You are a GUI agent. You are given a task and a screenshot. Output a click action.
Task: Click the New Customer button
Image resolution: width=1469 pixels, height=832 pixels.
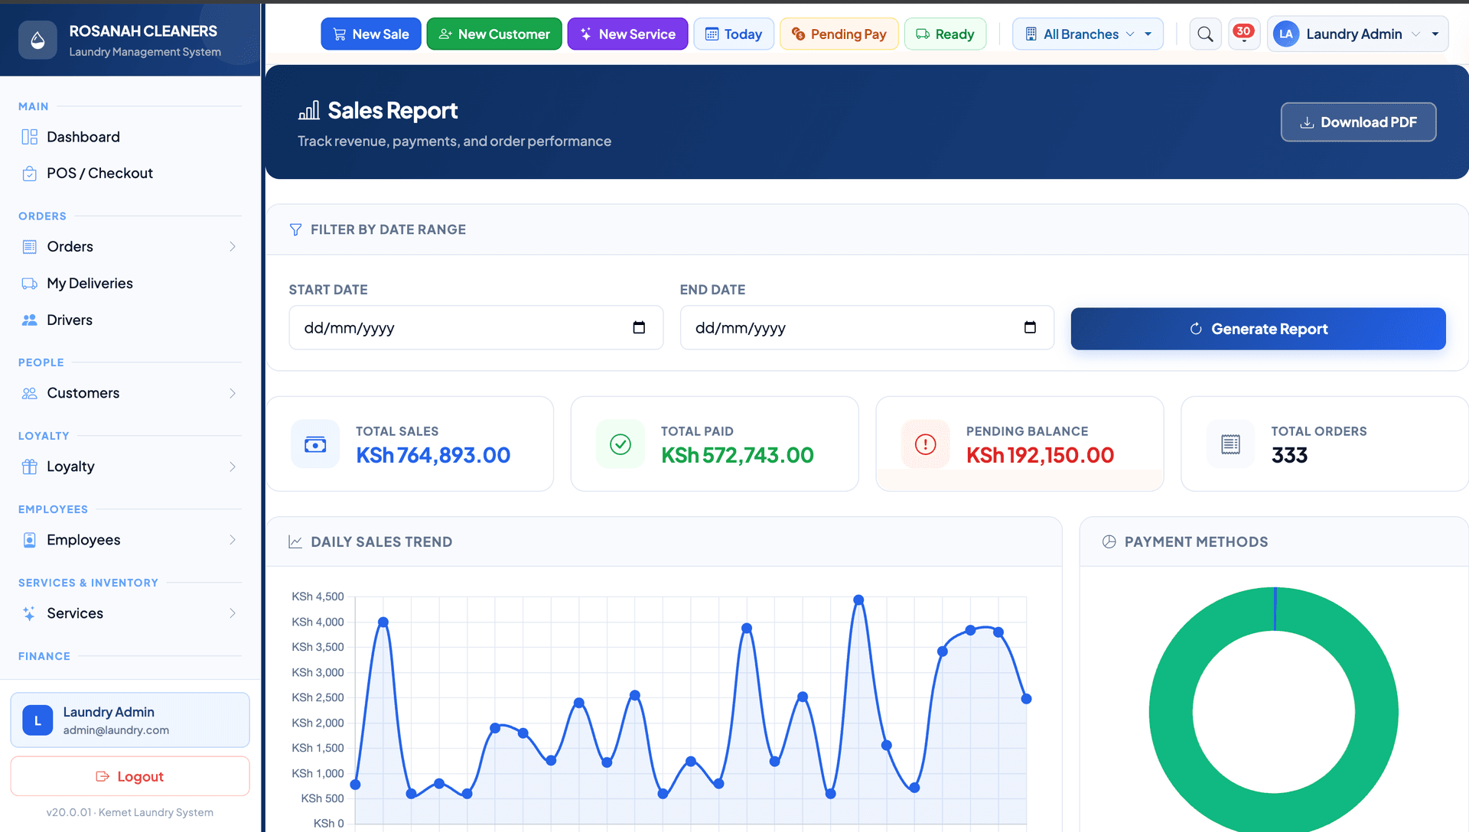[x=494, y=34]
